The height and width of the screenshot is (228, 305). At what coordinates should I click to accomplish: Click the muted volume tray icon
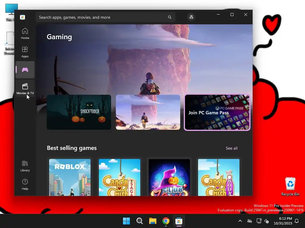pyautogui.click(x=267, y=221)
